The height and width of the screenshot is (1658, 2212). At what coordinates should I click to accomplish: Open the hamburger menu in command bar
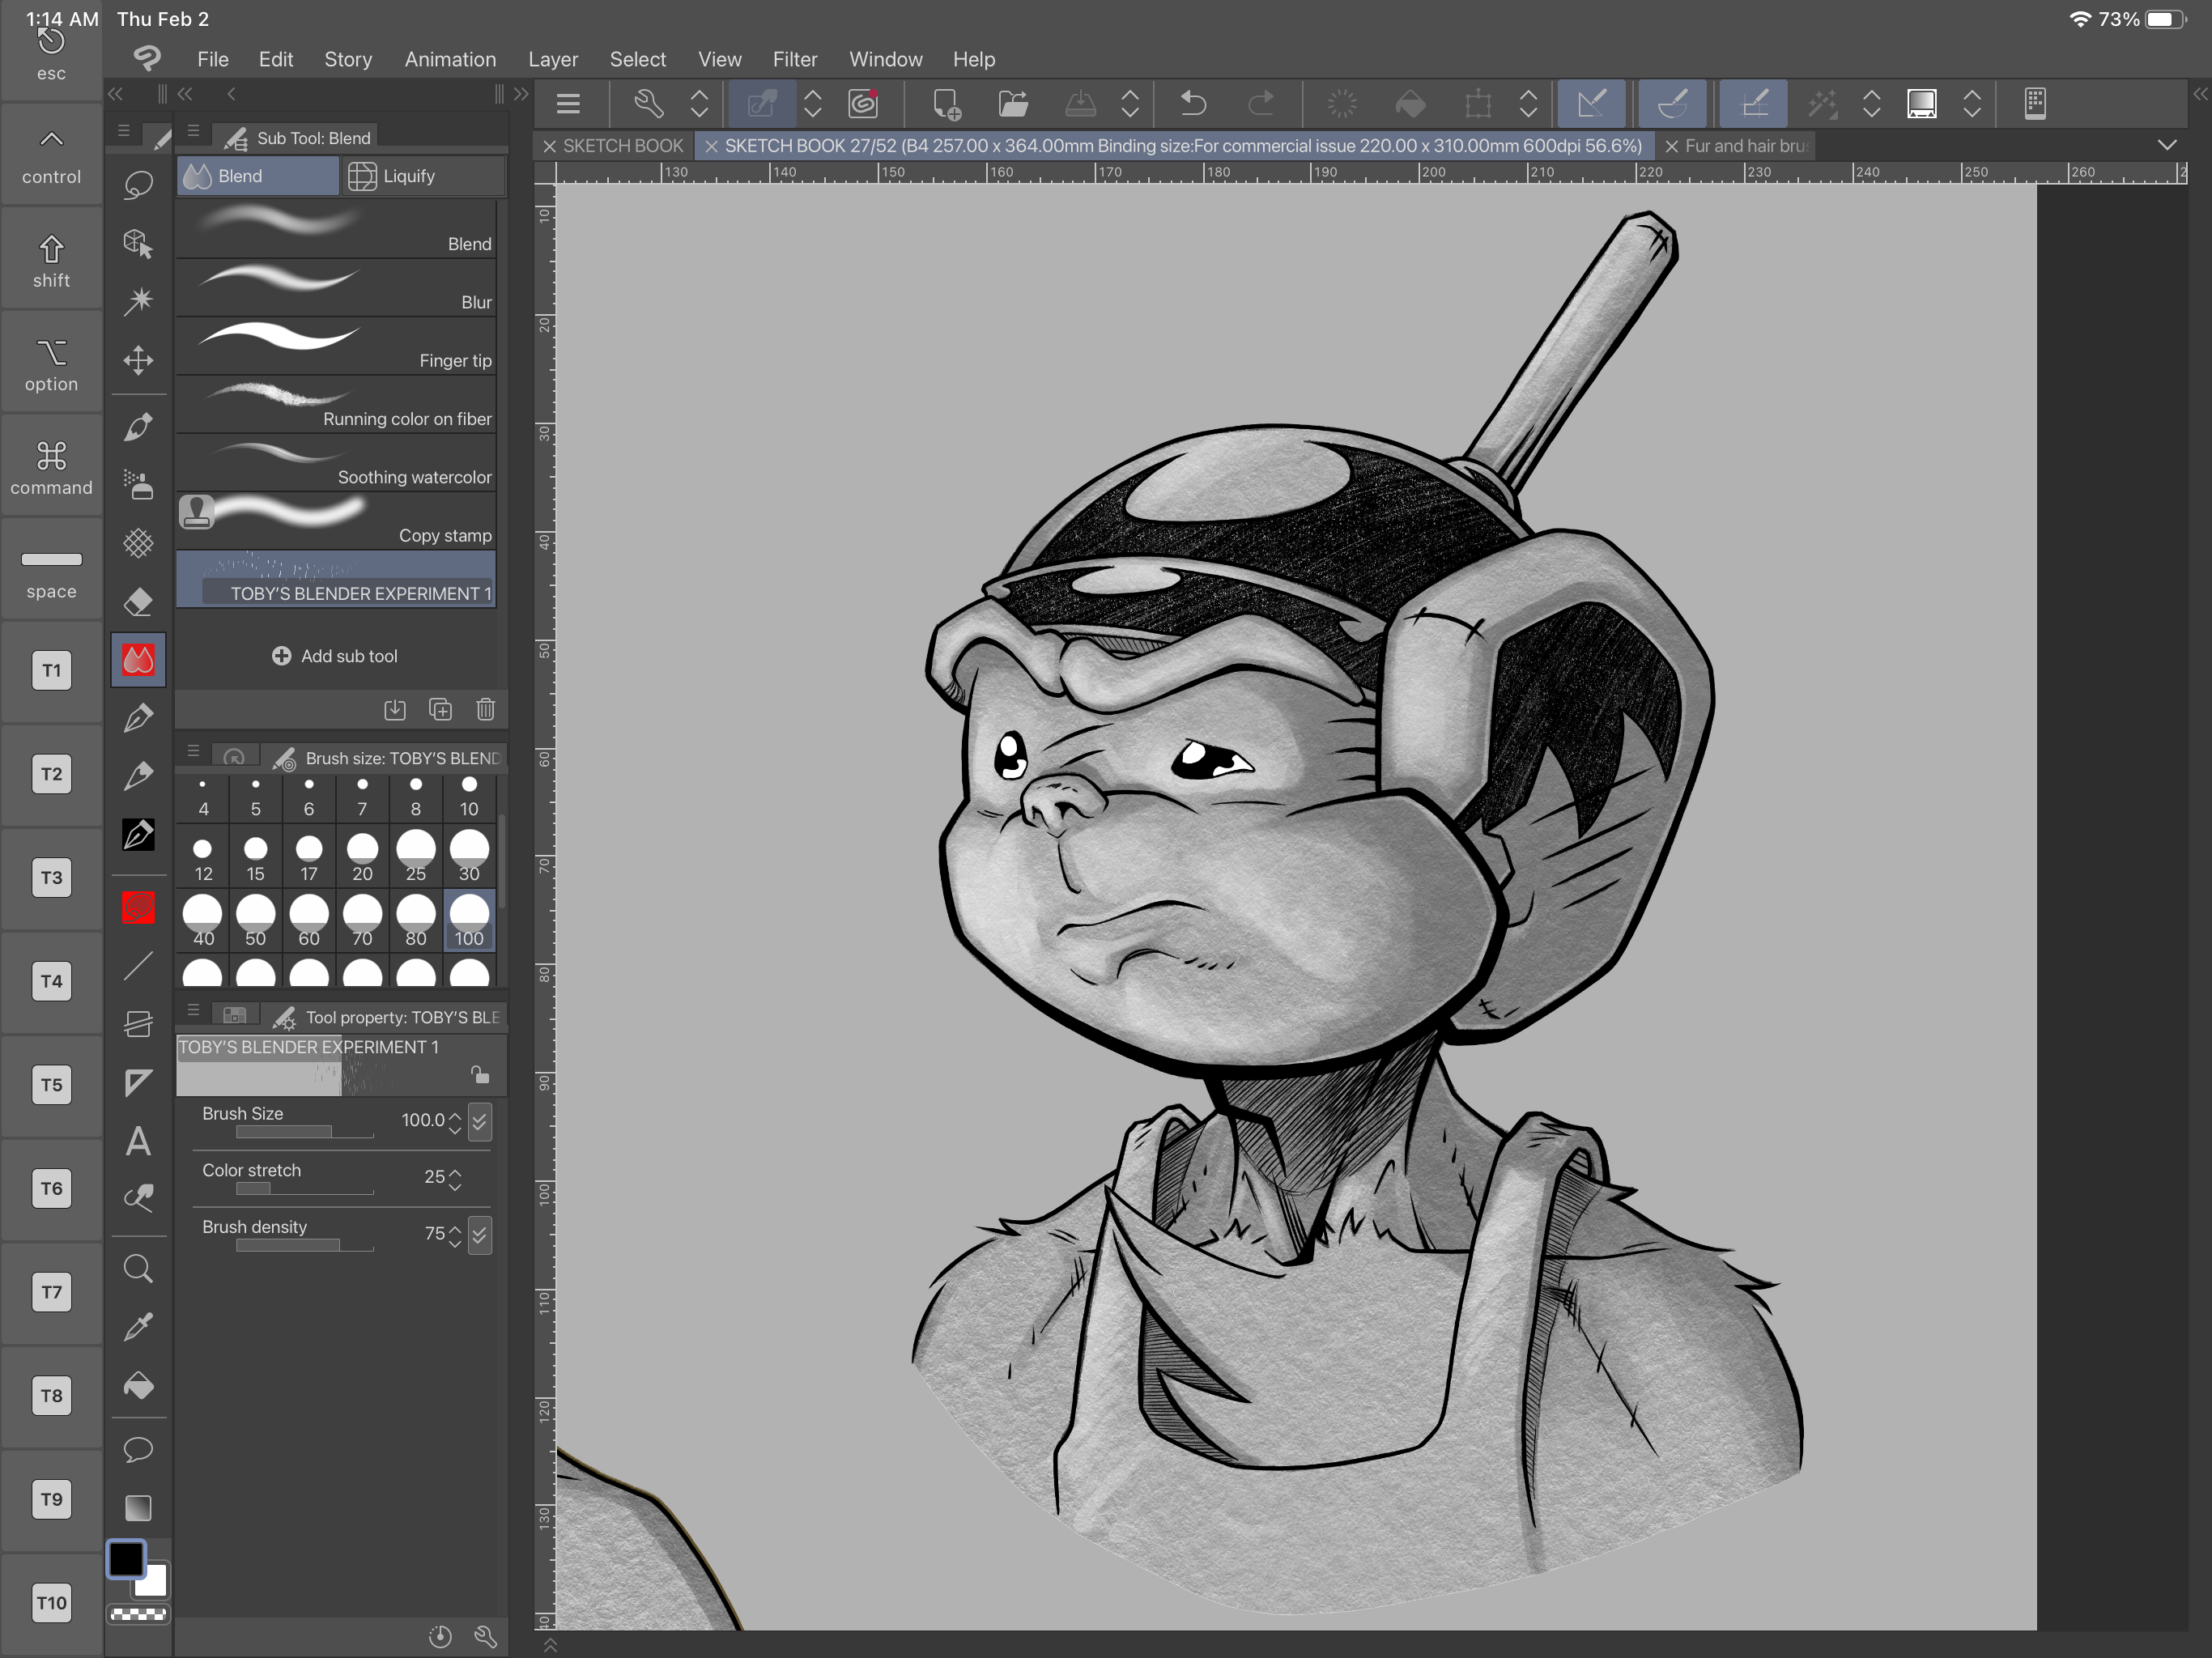568,103
